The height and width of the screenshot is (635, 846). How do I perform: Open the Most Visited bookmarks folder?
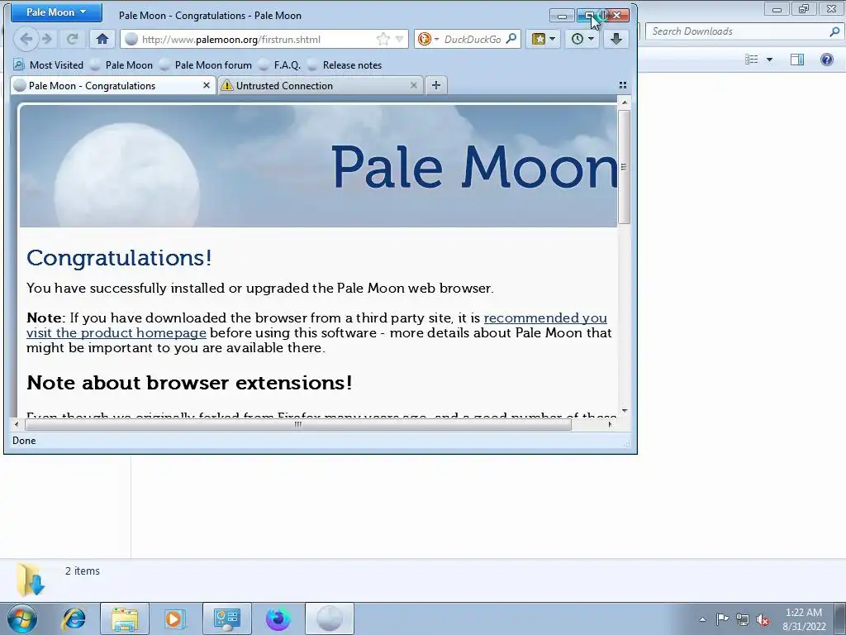(x=47, y=64)
